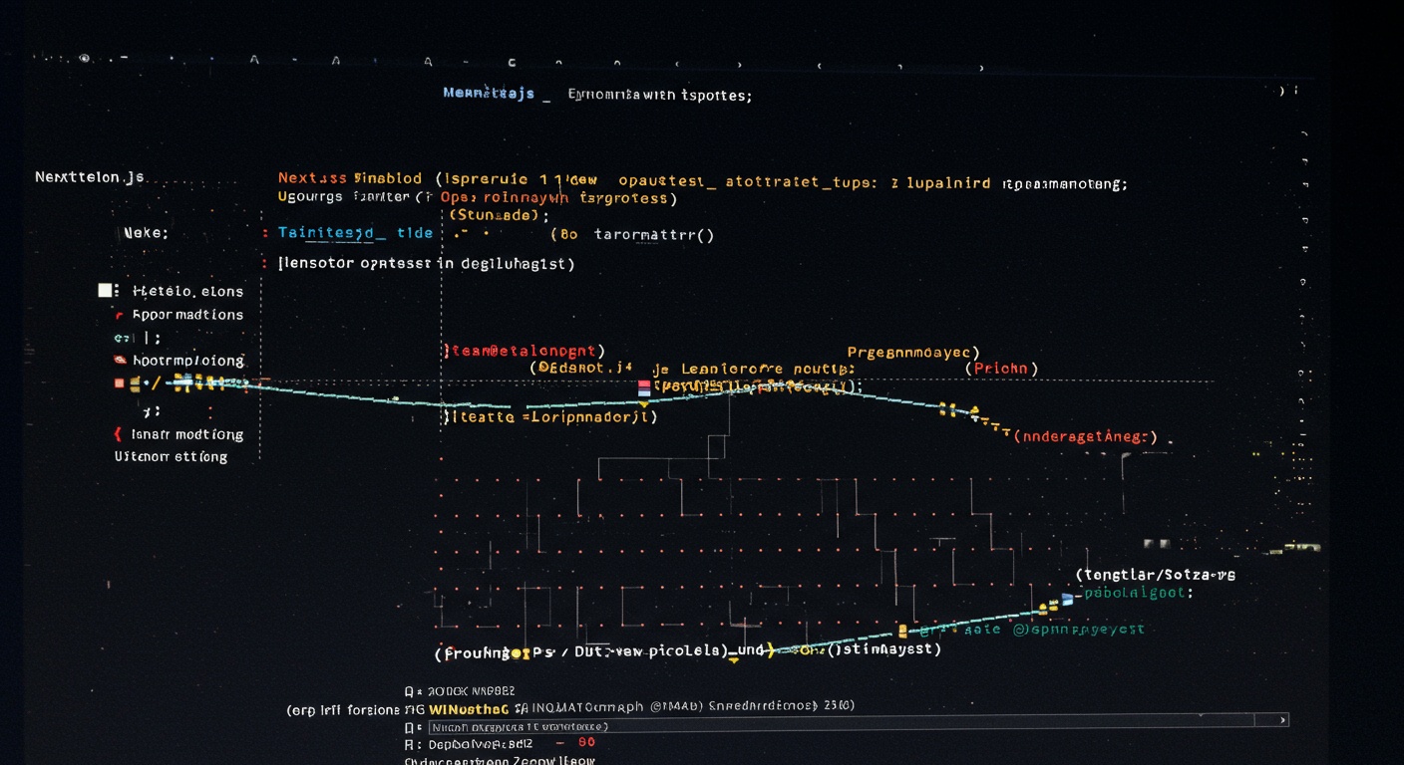
Task: Click the small red square icon on the dotted row
Action: [x=120, y=383]
